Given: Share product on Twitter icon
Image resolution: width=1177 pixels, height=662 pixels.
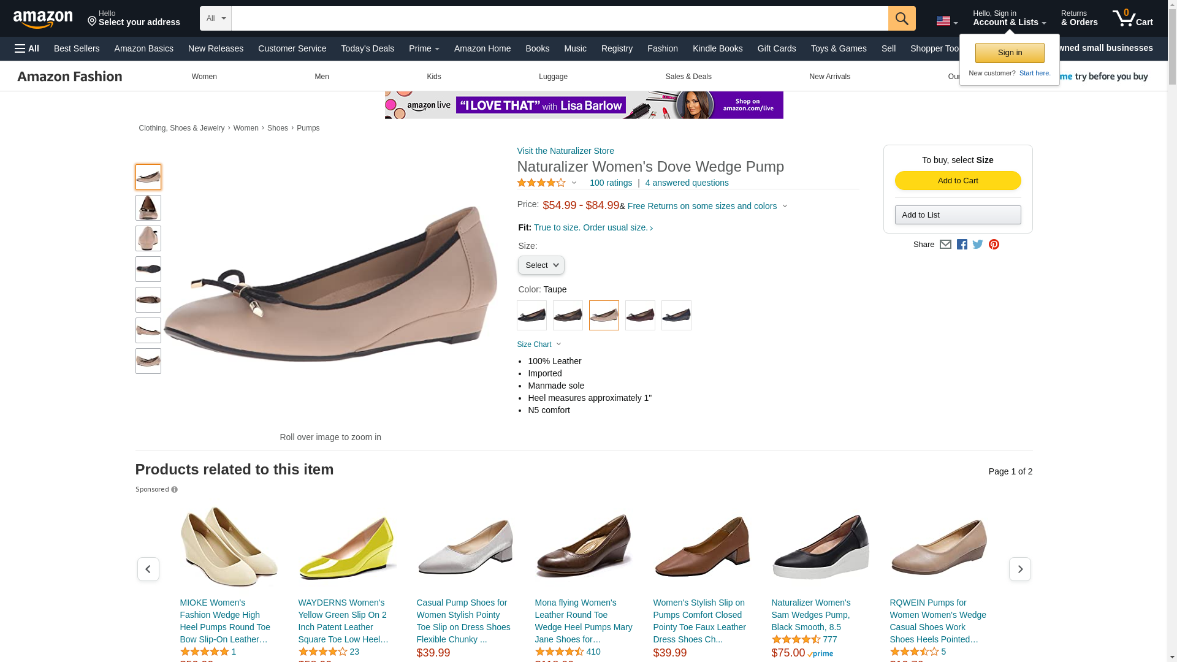Looking at the screenshot, I should click(978, 245).
